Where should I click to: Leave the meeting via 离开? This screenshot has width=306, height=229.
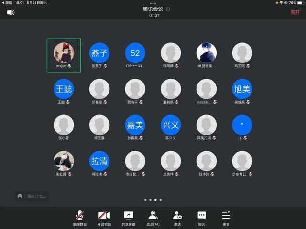[x=295, y=12]
